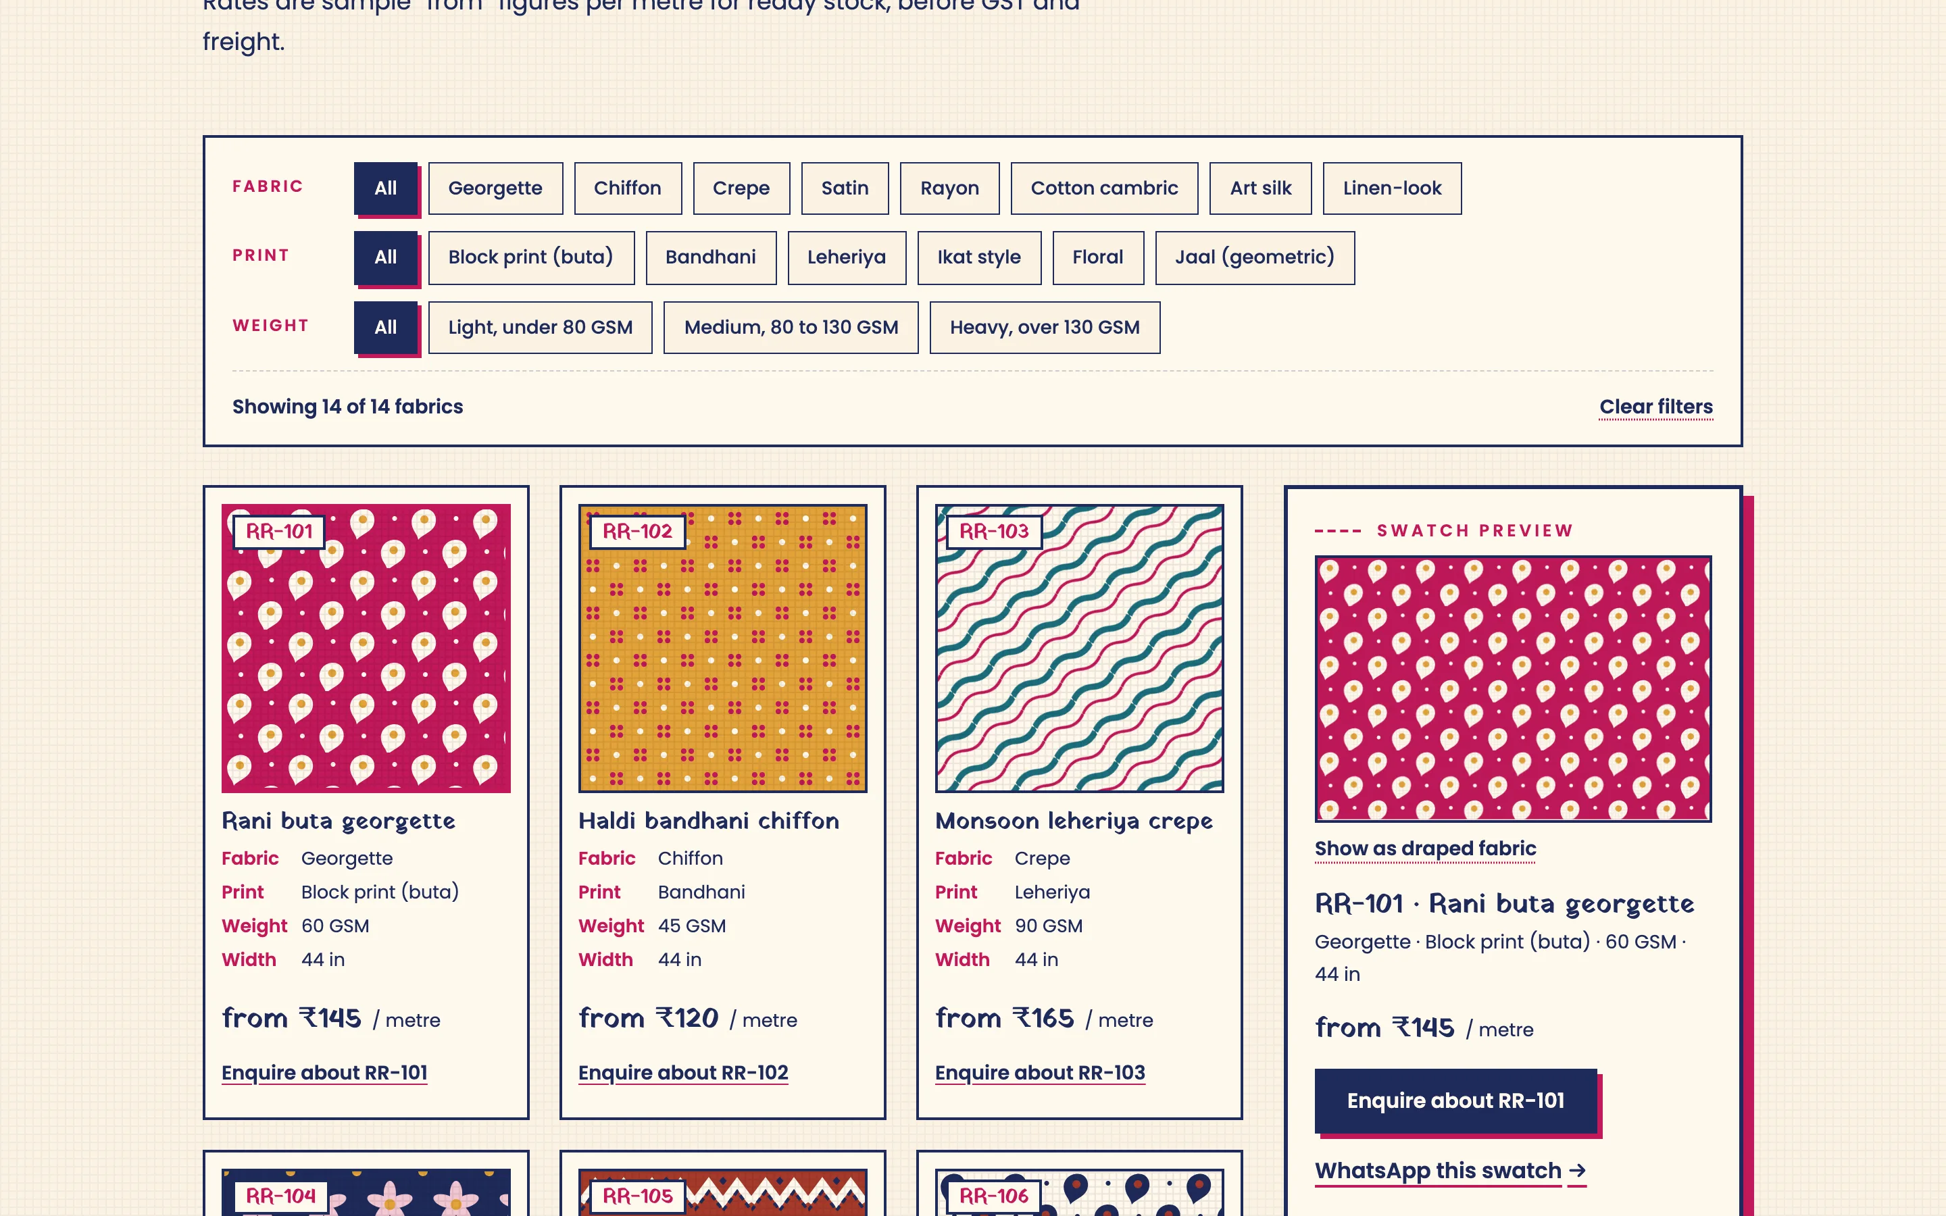
Task: Open the RR-105 swatch thumbnail
Action: pyautogui.click(x=723, y=1192)
